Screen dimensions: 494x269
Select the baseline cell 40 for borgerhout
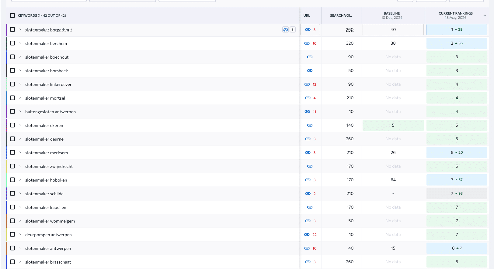[393, 29]
